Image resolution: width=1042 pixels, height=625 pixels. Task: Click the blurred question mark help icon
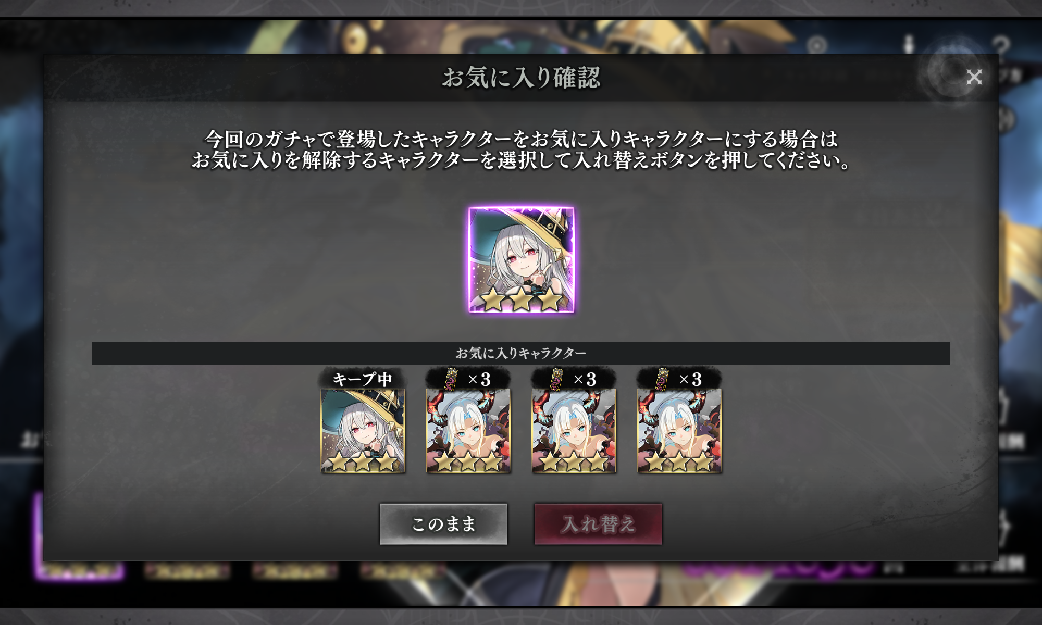tap(1001, 46)
